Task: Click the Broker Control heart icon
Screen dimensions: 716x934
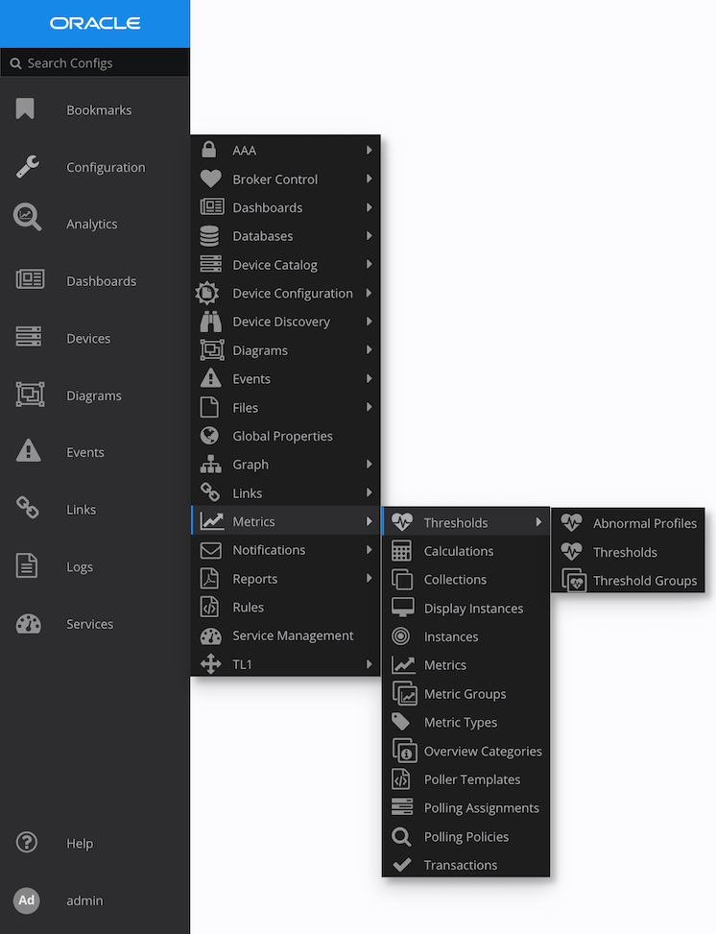Action: click(211, 179)
